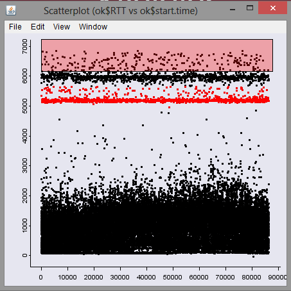Click x-axis label 30000

pyautogui.click(x=120, y=278)
